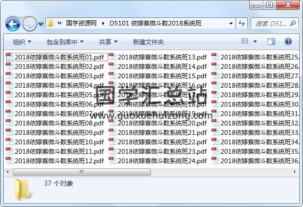This screenshot has width=303, height=207.
Task: Click PDF icon of 系统班13.pdf
Action: click(112, 57)
